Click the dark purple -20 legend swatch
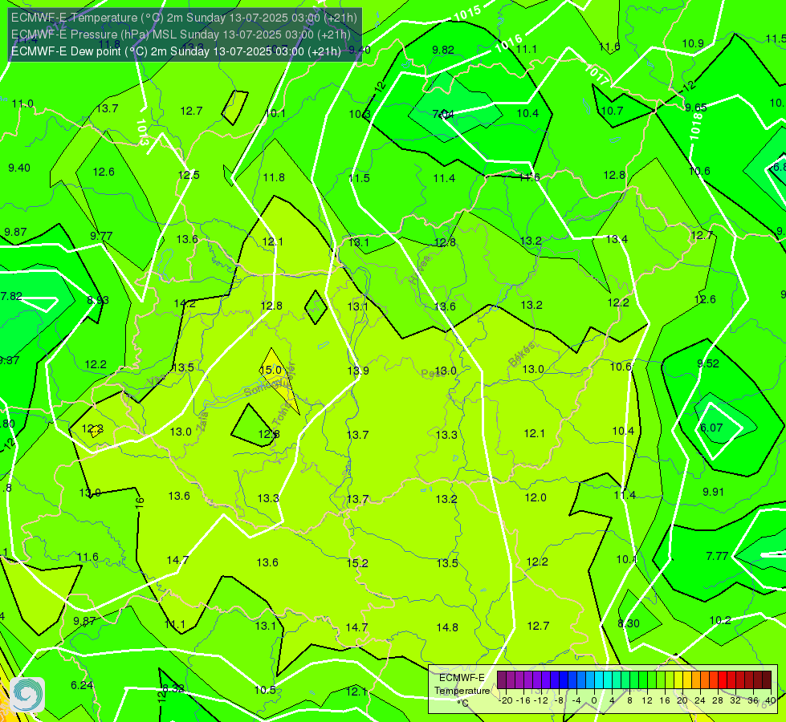The width and height of the screenshot is (786, 722). click(502, 680)
